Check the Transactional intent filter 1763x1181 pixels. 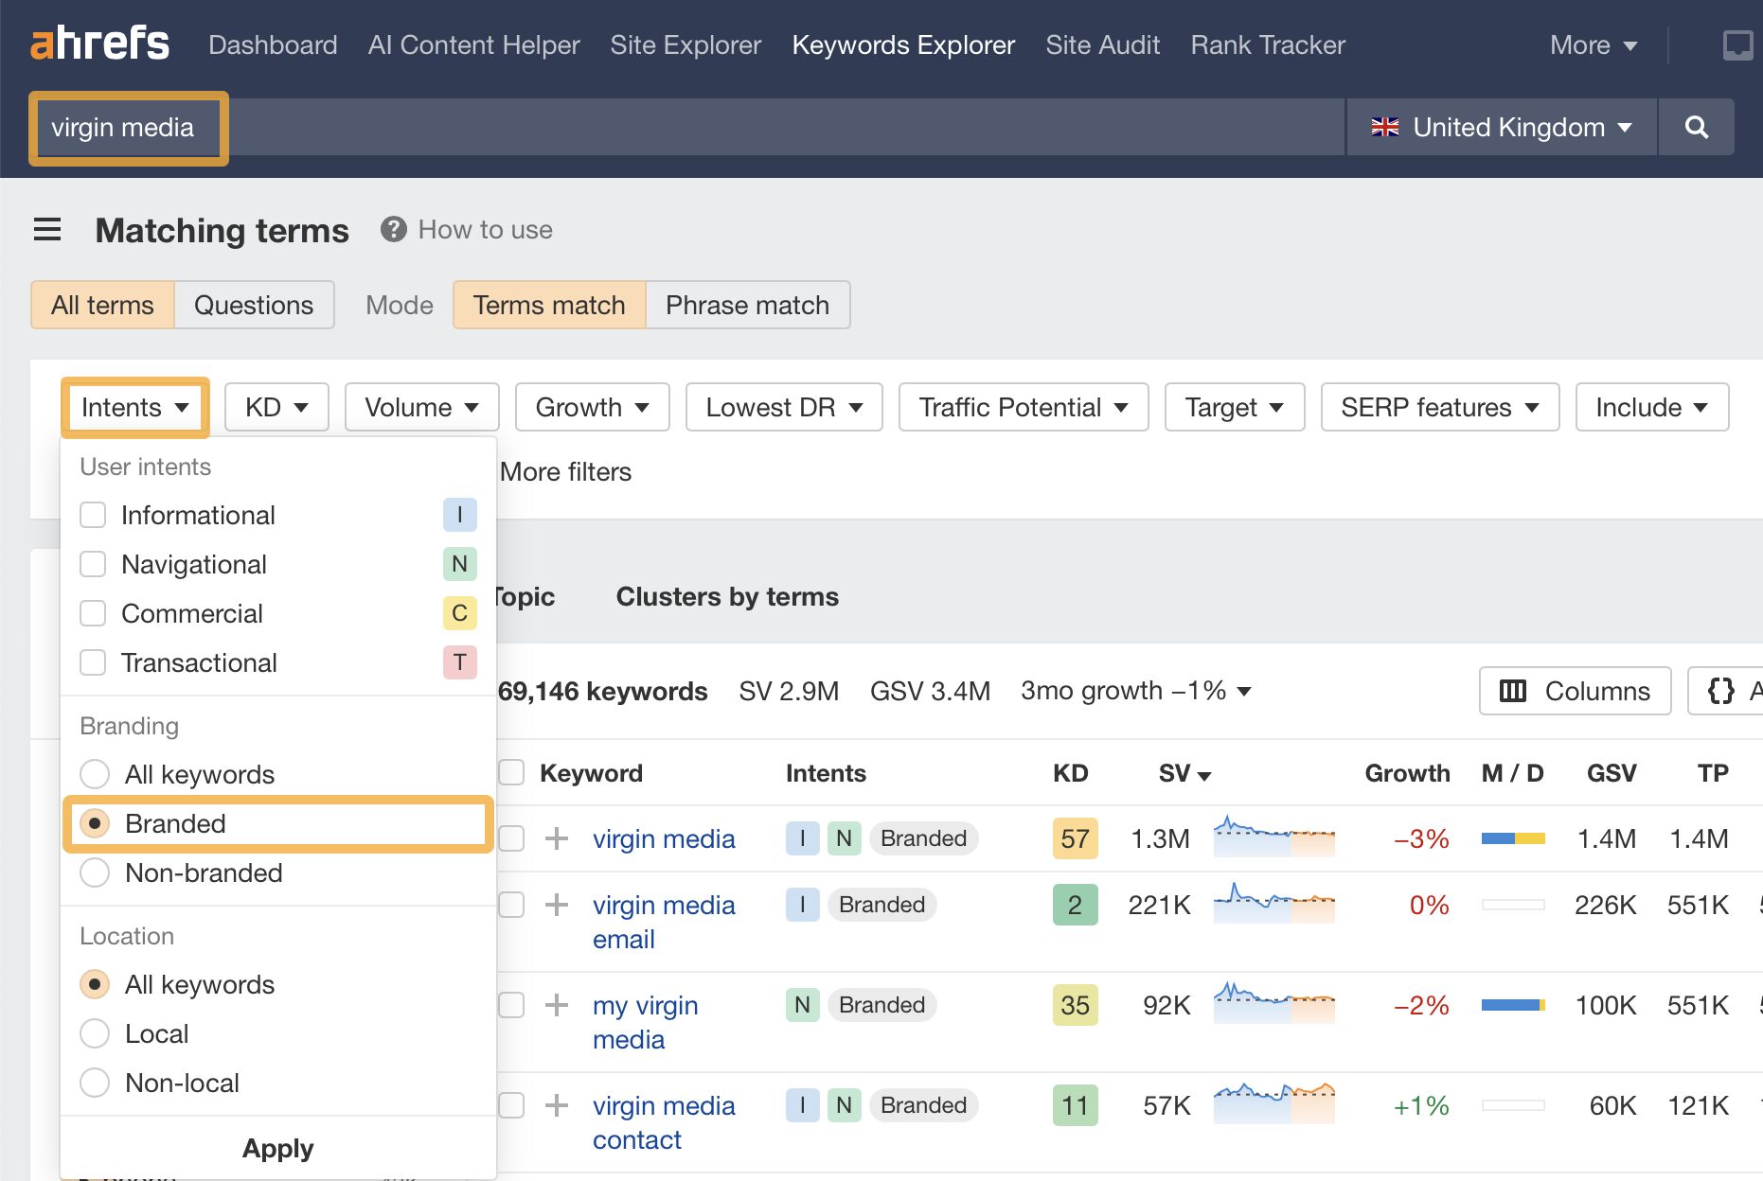coord(92,662)
